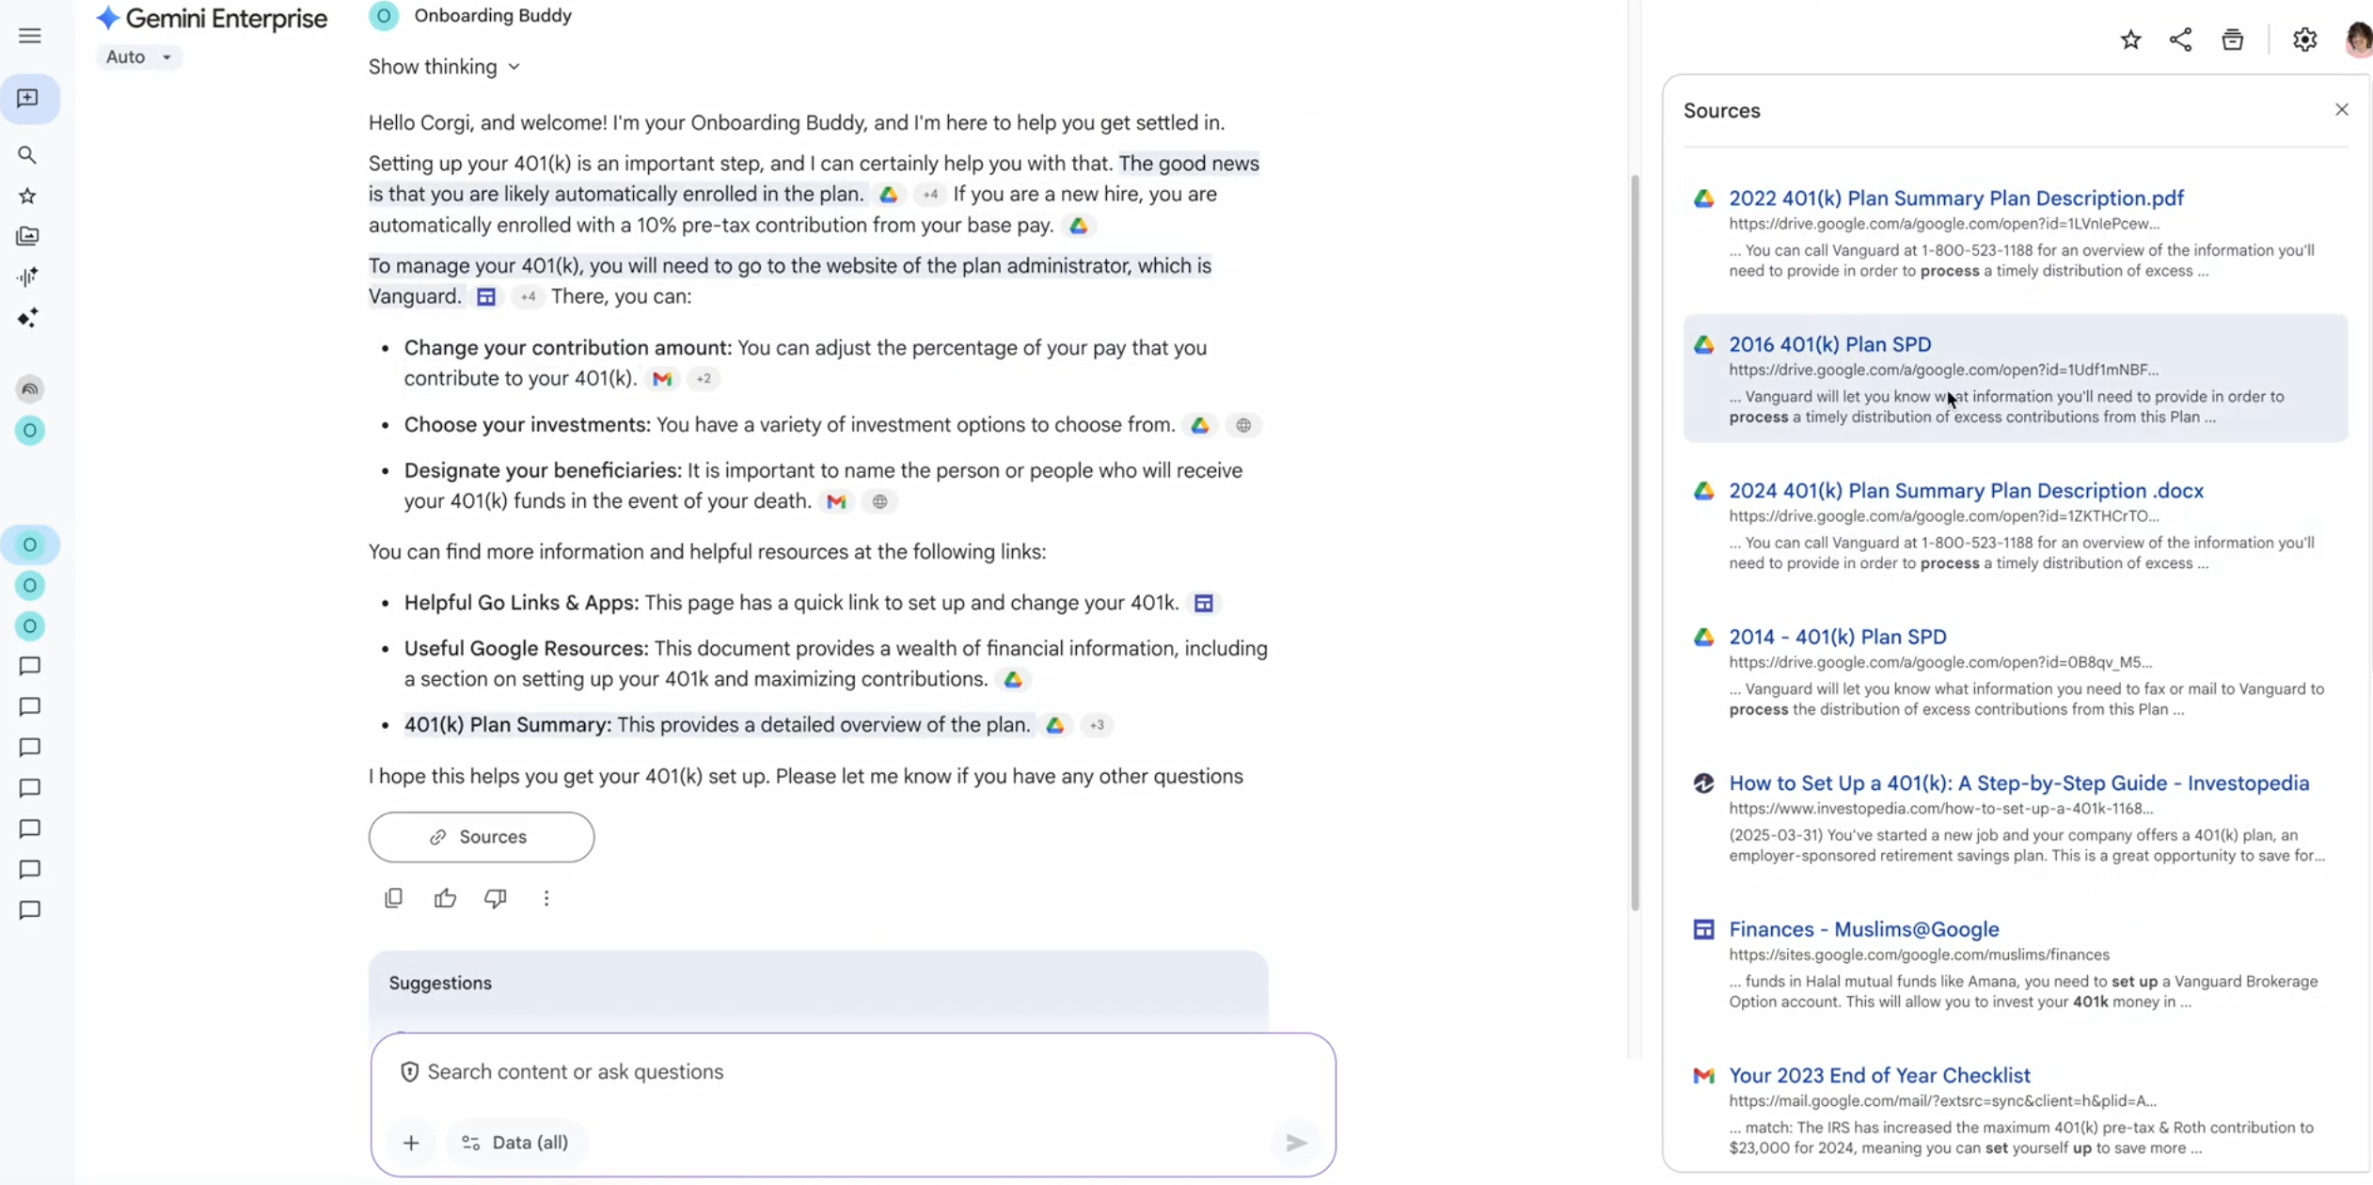
Task: Open the share icon in header
Action: tap(2180, 39)
